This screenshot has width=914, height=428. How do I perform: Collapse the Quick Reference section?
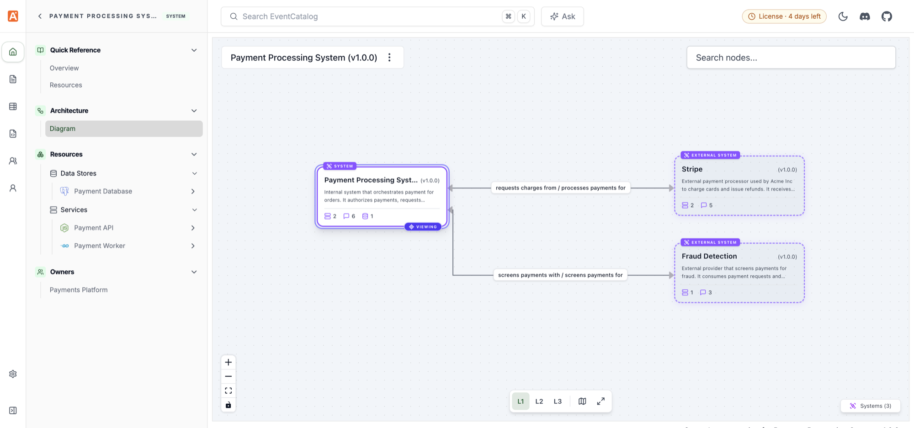pos(194,50)
